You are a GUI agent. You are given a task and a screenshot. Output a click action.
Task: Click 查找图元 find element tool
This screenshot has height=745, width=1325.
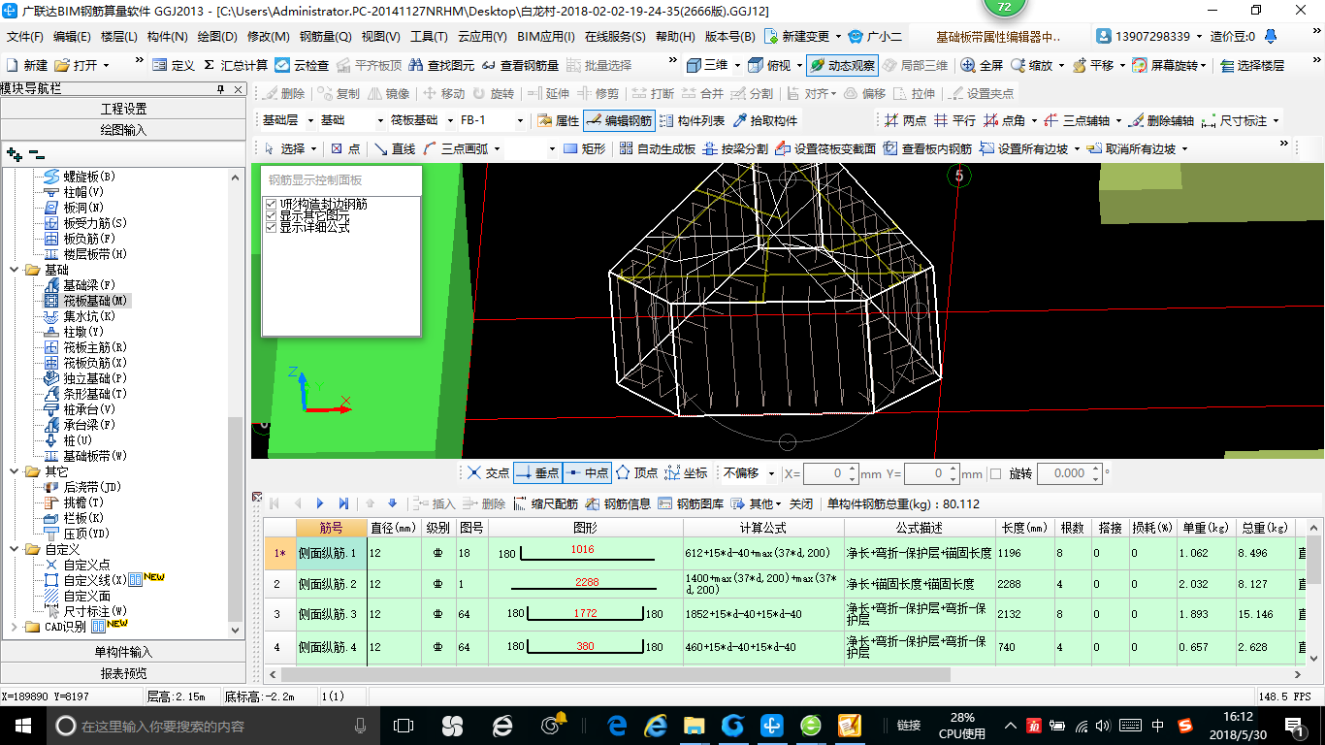[x=441, y=65]
